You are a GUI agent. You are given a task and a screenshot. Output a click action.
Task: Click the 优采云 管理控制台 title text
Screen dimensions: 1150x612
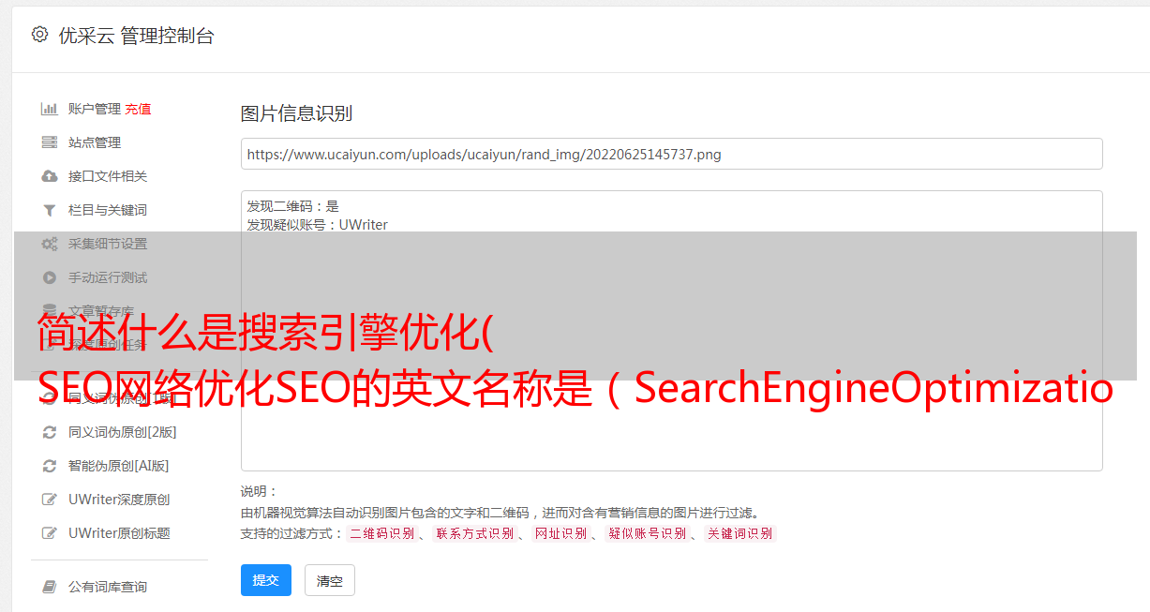pos(136,36)
